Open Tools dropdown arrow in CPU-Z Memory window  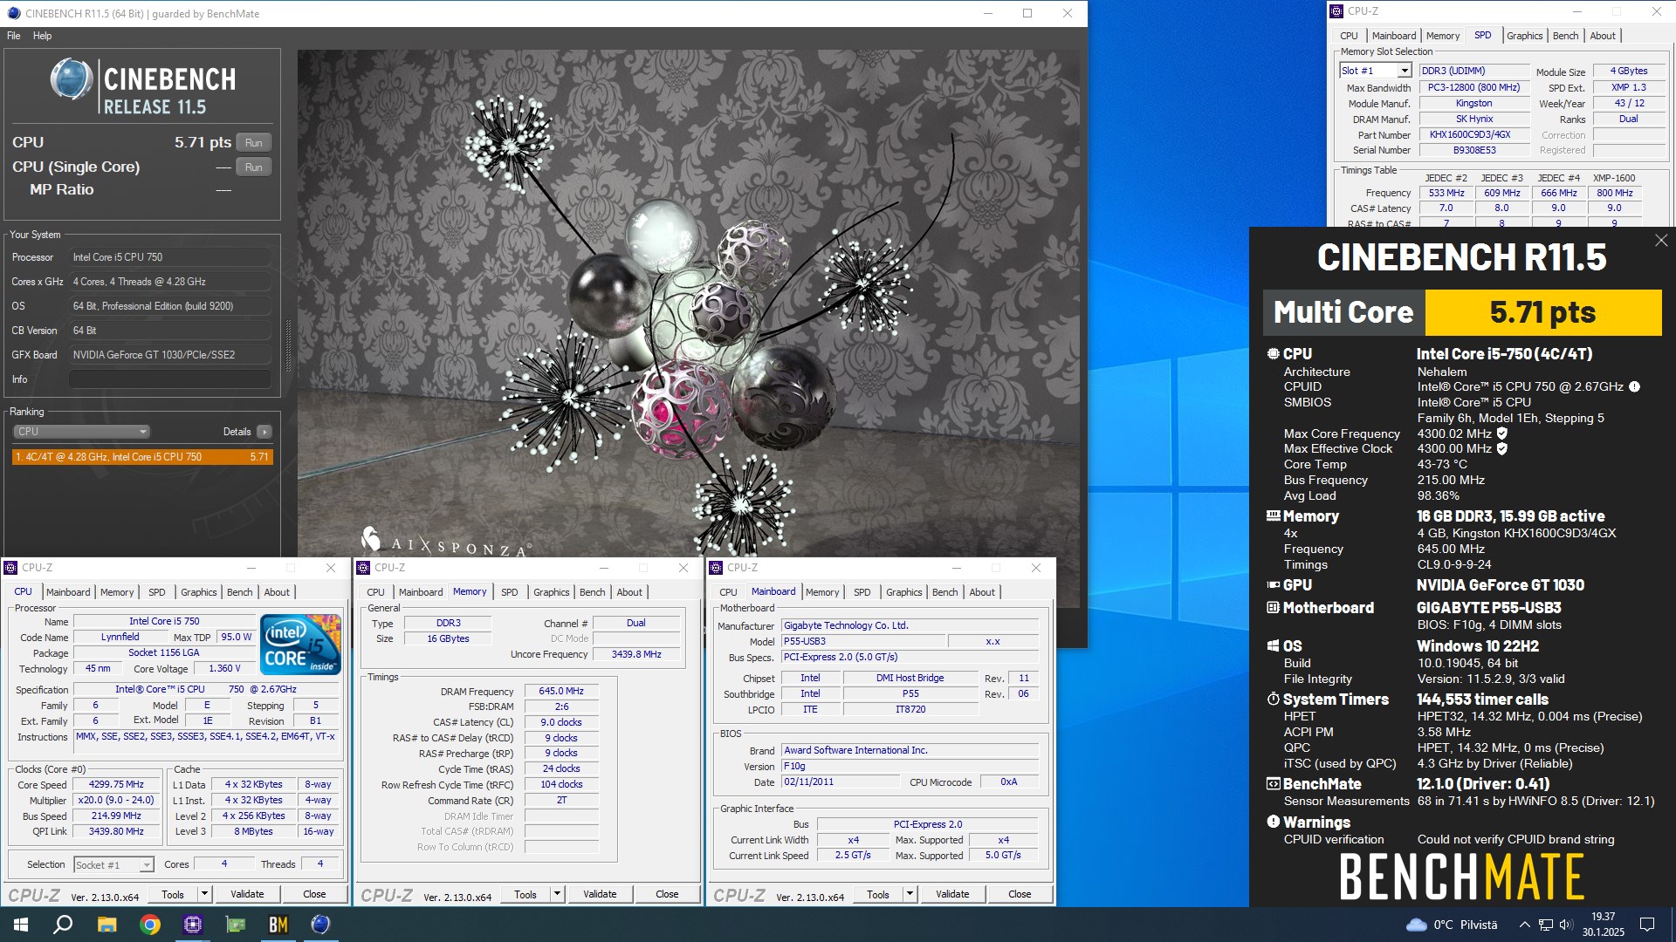[x=557, y=894]
